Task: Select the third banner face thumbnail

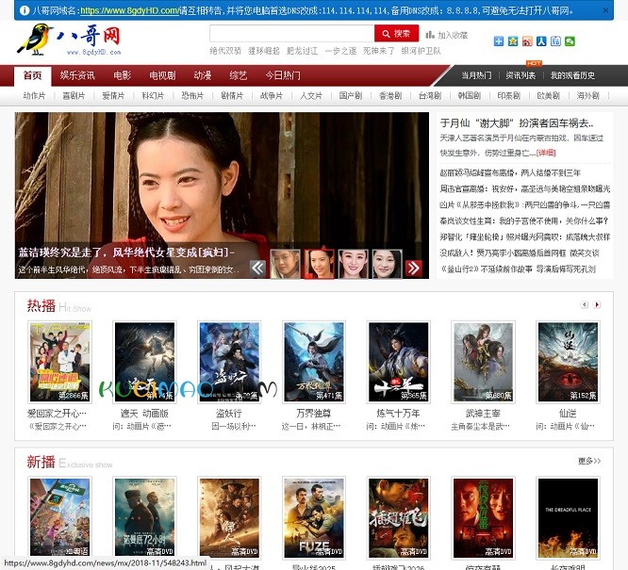Action: [354, 264]
